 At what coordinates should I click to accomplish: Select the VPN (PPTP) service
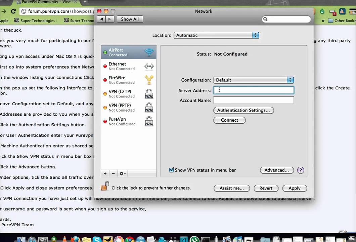pos(129,108)
